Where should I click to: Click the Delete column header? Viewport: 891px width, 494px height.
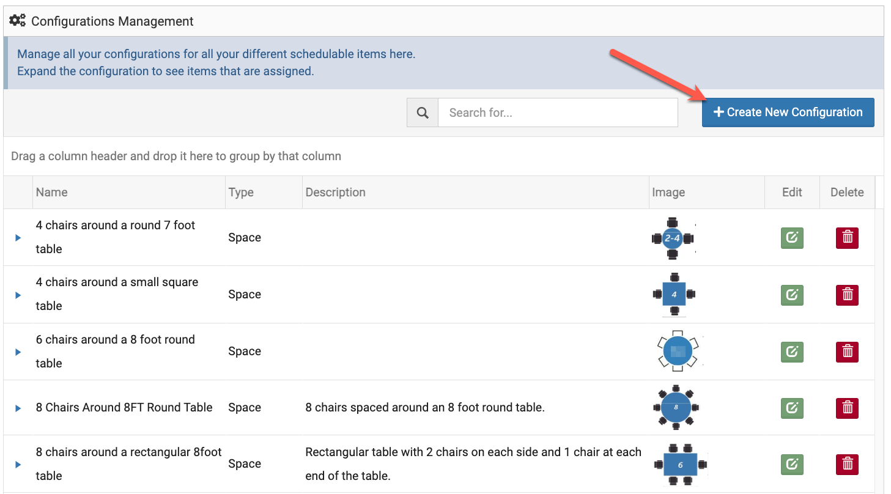pyautogui.click(x=847, y=192)
